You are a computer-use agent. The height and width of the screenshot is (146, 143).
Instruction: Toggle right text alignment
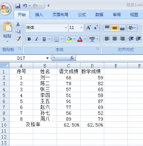[122, 38]
